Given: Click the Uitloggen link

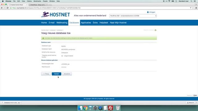Looking at the screenshot, I should coord(152,12).
